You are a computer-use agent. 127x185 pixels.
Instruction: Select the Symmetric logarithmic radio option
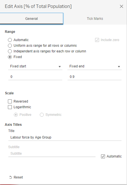42,115
